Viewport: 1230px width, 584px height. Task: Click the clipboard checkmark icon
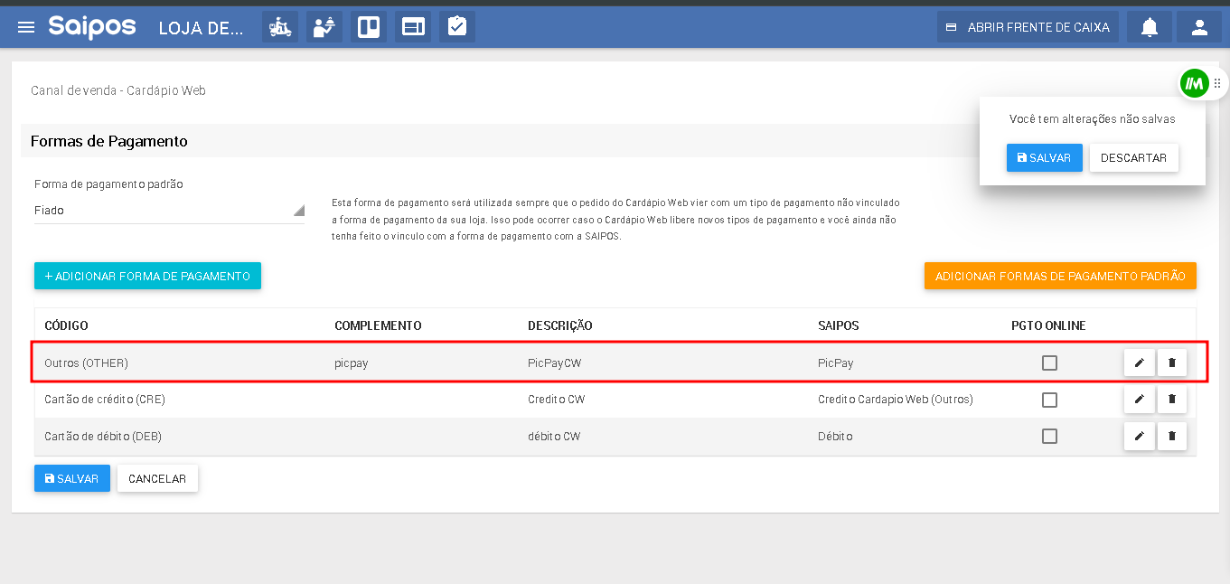click(457, 27)
